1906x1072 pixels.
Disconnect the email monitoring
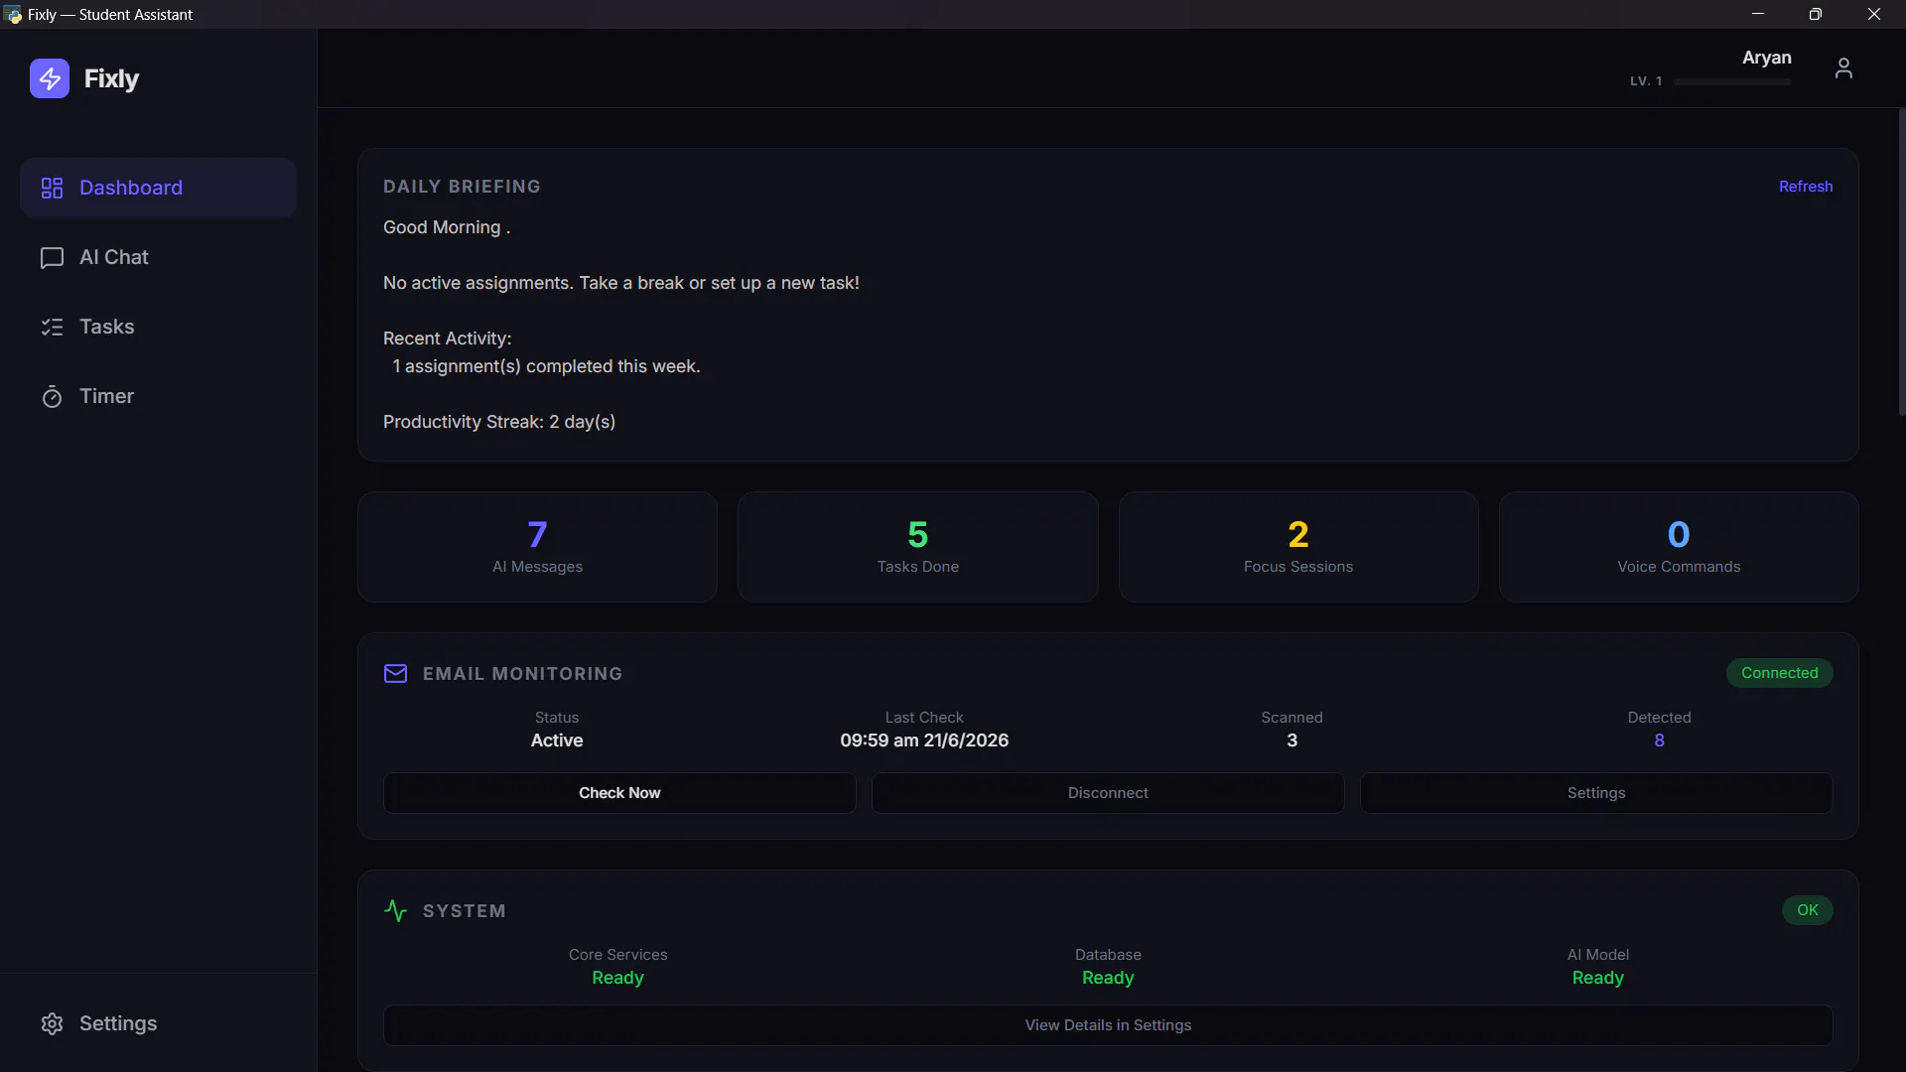click(x=1108, y=793)
